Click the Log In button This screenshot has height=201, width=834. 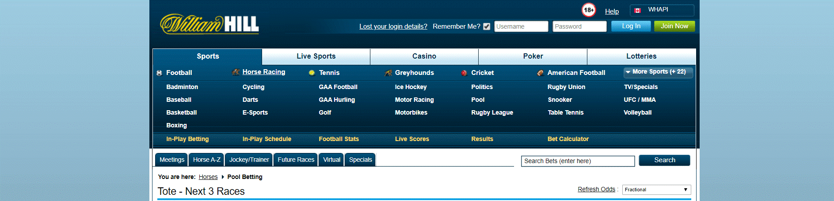pos(631,26)
